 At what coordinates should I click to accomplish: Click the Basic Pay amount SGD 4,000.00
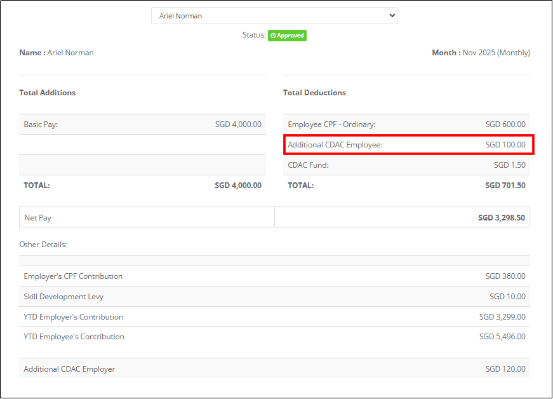239,125
